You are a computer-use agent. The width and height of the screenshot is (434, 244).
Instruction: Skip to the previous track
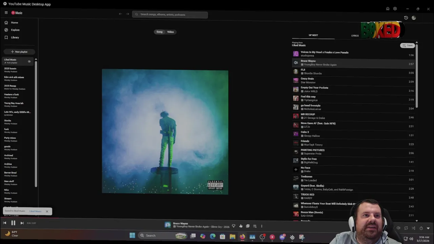tap(4, 223)
